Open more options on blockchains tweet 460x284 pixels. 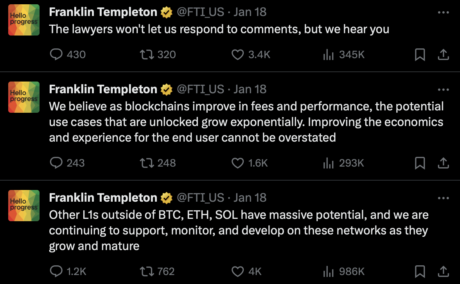[443, 90]
